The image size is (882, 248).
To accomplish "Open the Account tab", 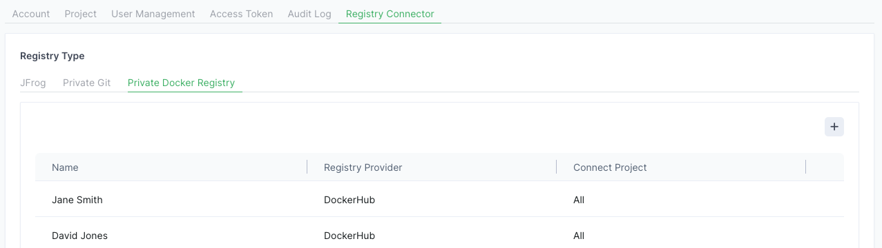I will pyautogui.click(x=31, y=14).
